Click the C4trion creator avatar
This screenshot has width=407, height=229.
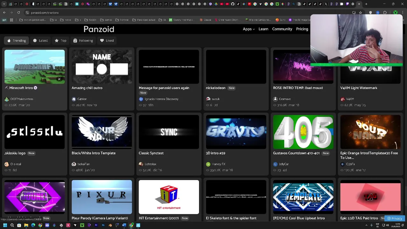coord(74,99)
